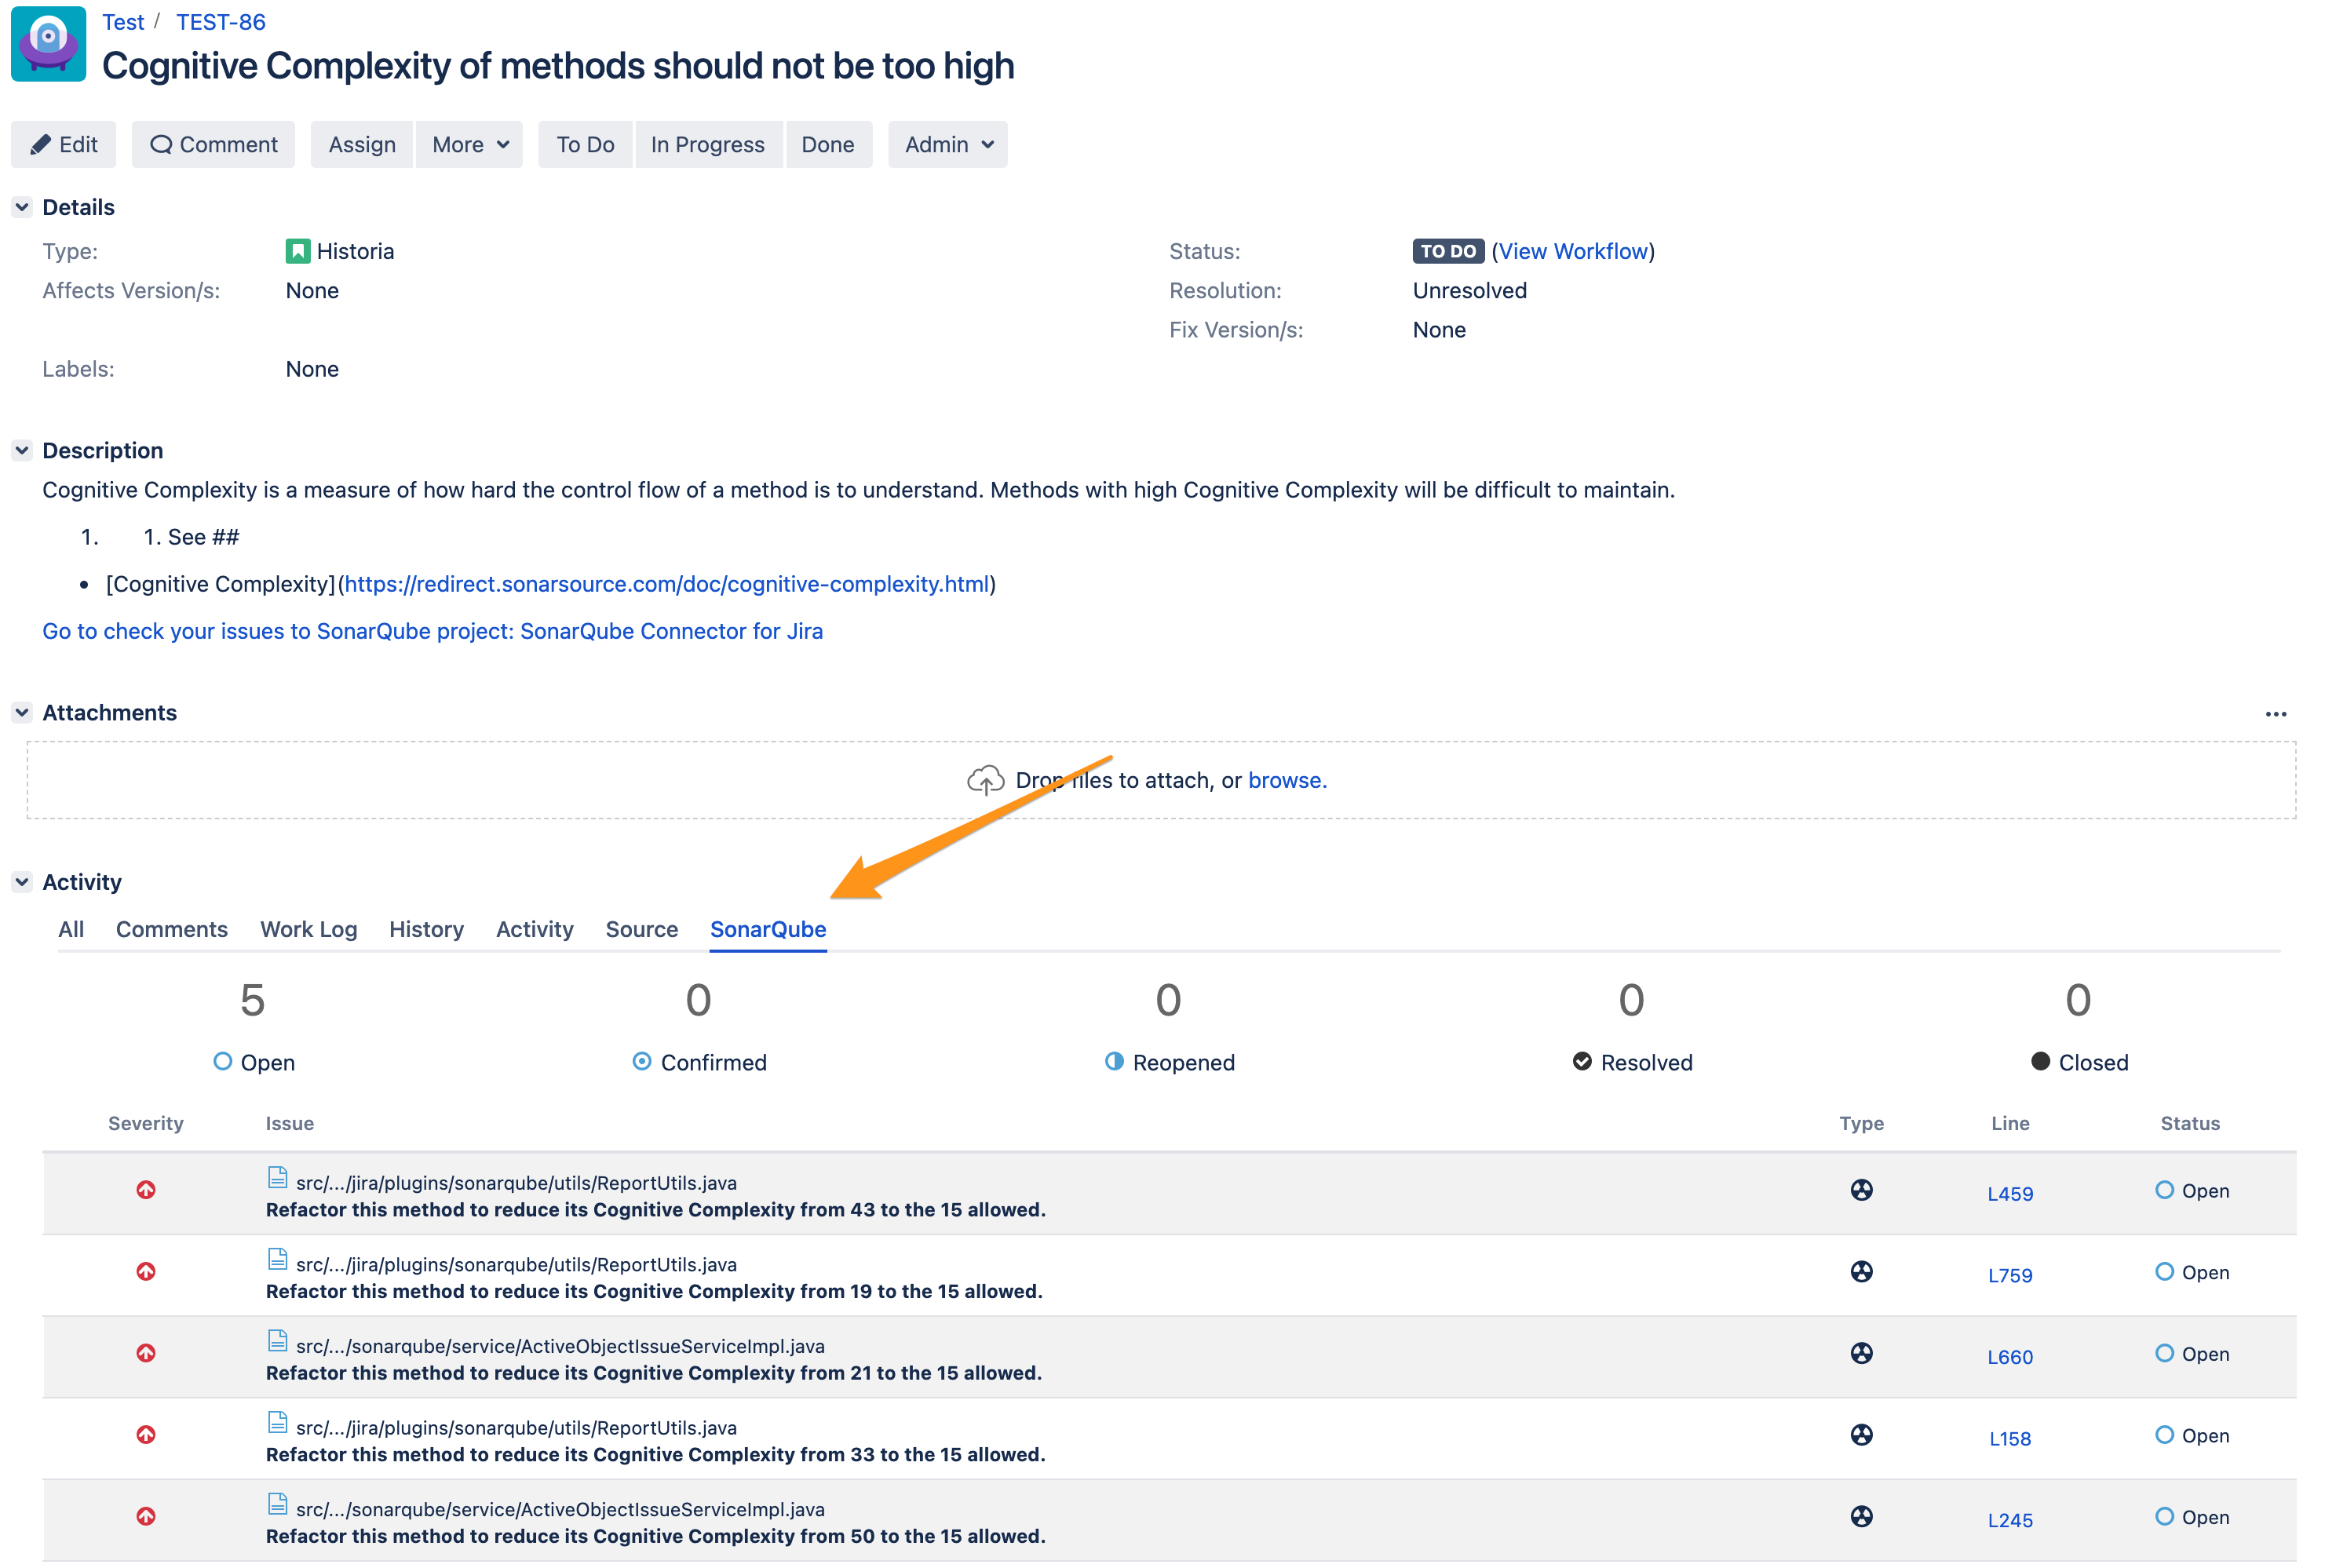Transition issue to In Progress
Screen dimensions: 2336x1568
click(708, 145)
